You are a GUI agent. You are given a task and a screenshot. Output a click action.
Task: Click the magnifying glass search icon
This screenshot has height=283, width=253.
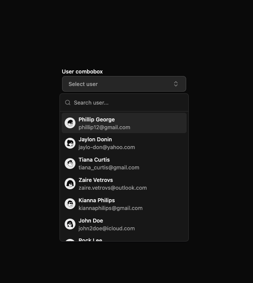click(x=68, y=103)
